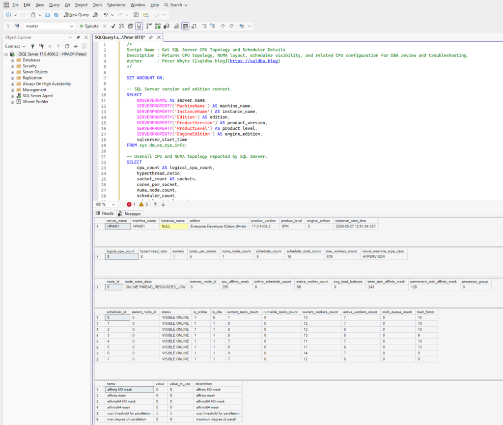Click the Disconnect icon in Object Explorer
Image resolution: width=503 pixels, height=425 pixels.
(x=41, y=46)
